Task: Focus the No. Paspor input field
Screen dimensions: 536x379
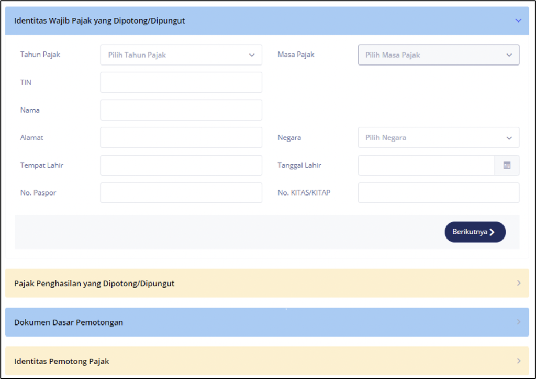Action: pos(181,193)
